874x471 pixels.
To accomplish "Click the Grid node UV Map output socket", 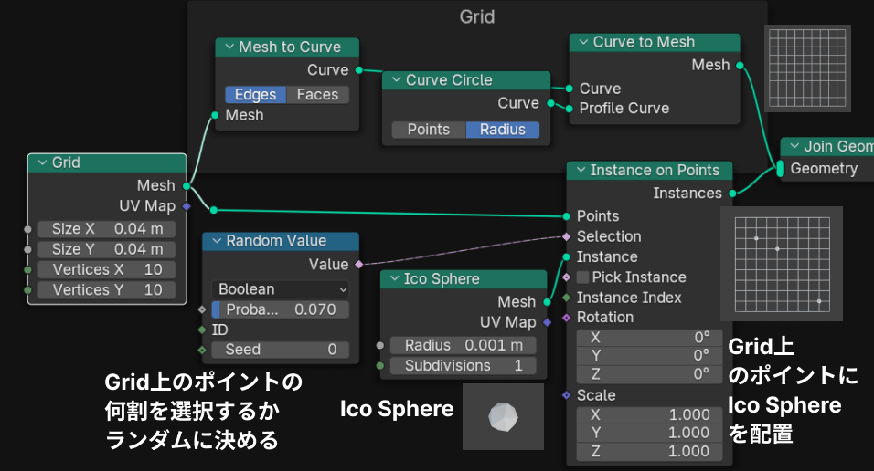I will point(187,206).
